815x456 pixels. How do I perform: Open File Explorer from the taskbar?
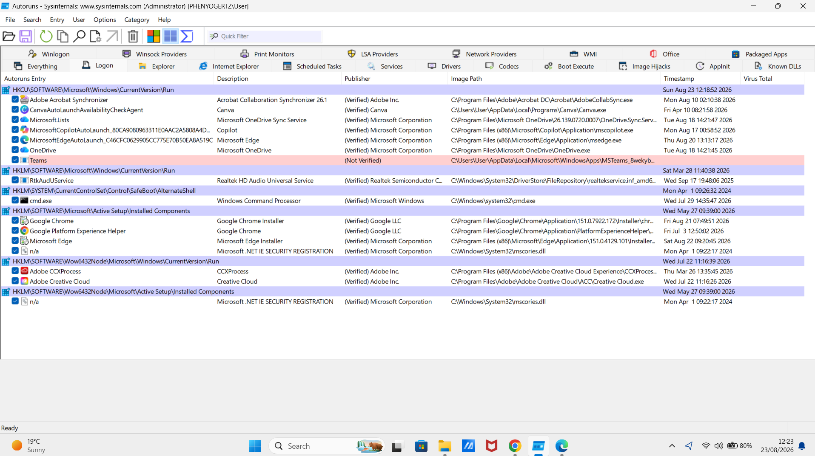[445, 446]
